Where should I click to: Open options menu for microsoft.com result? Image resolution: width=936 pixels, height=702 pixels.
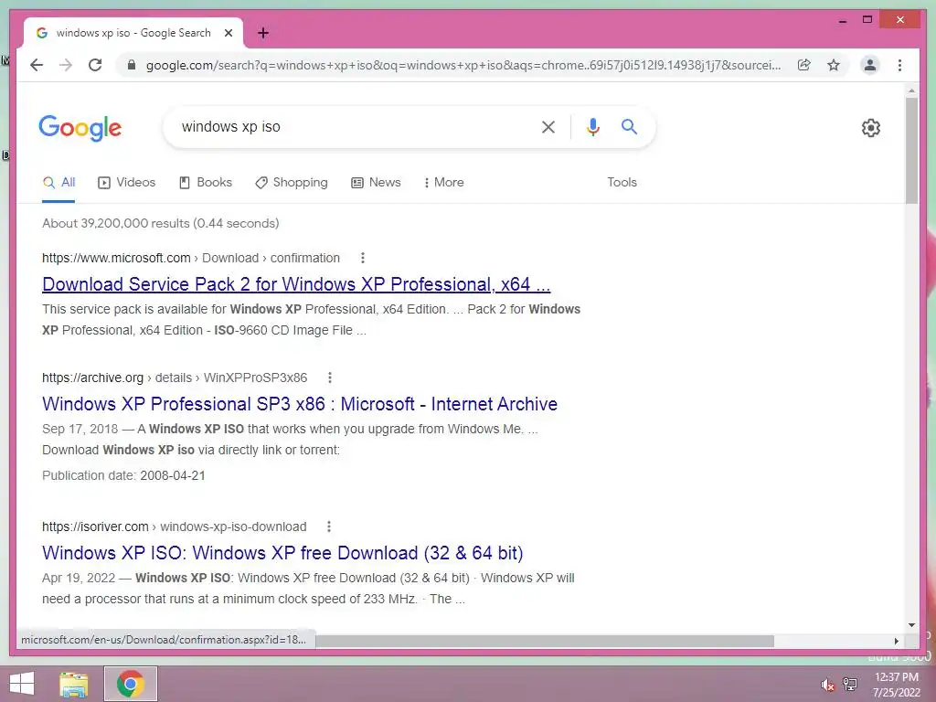pos(362,258)
